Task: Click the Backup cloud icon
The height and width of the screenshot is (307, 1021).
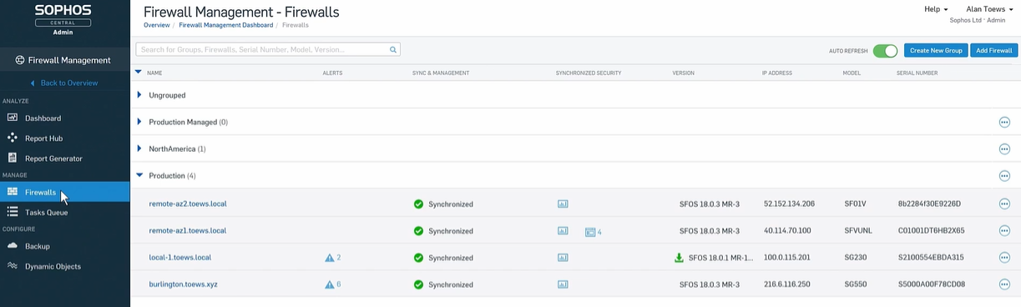Action: click(13, 246)
